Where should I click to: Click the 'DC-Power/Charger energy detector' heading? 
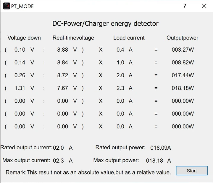[x=105, y=24]
